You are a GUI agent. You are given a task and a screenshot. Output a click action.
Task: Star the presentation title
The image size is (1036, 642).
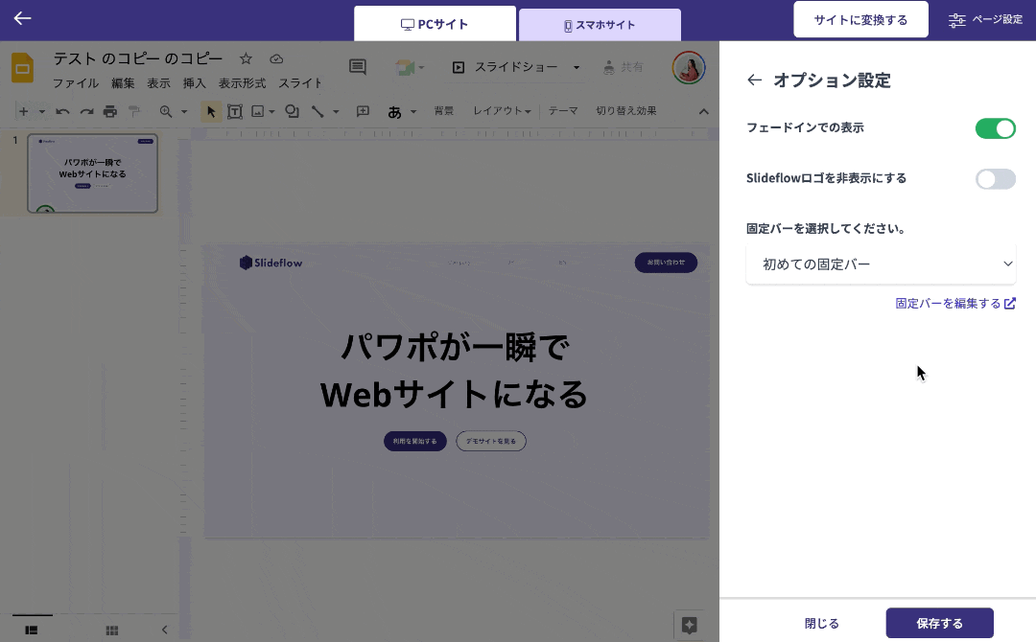click(x=246, y=58)
